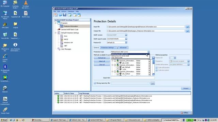Click the Clear all button
Image resolution: width=218 pixels, height=122 pixels.
[x=102, y=65]
